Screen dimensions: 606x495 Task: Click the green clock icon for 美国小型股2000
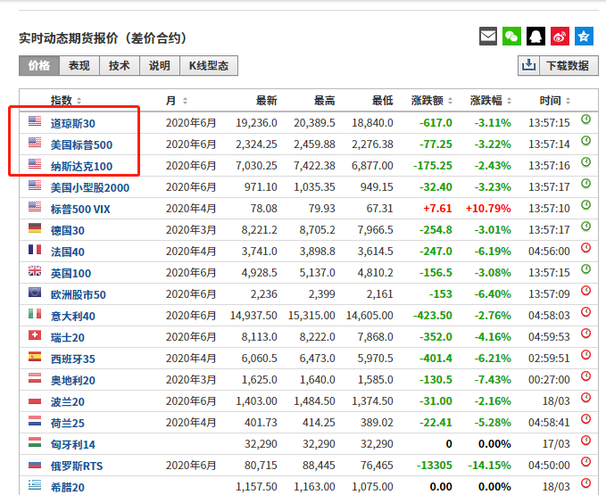coord(585,184)
